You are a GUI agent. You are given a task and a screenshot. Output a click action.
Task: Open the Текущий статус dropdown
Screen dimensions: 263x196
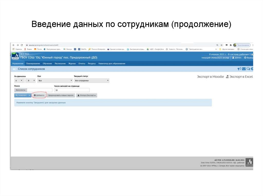pyautogui.click(x=91, y=80)
